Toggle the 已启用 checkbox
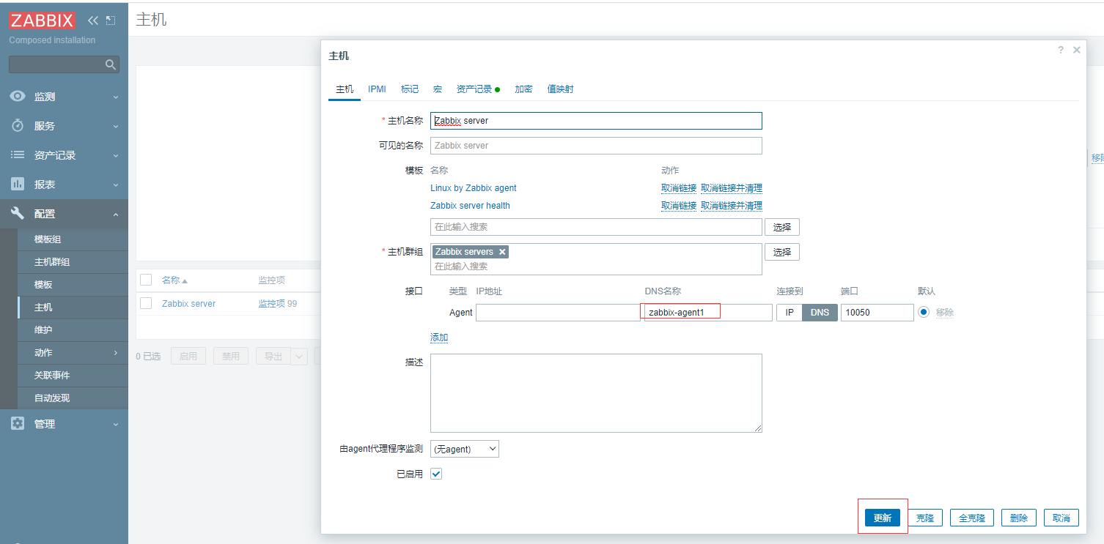 pyautogui.click(x=436, y=474)
